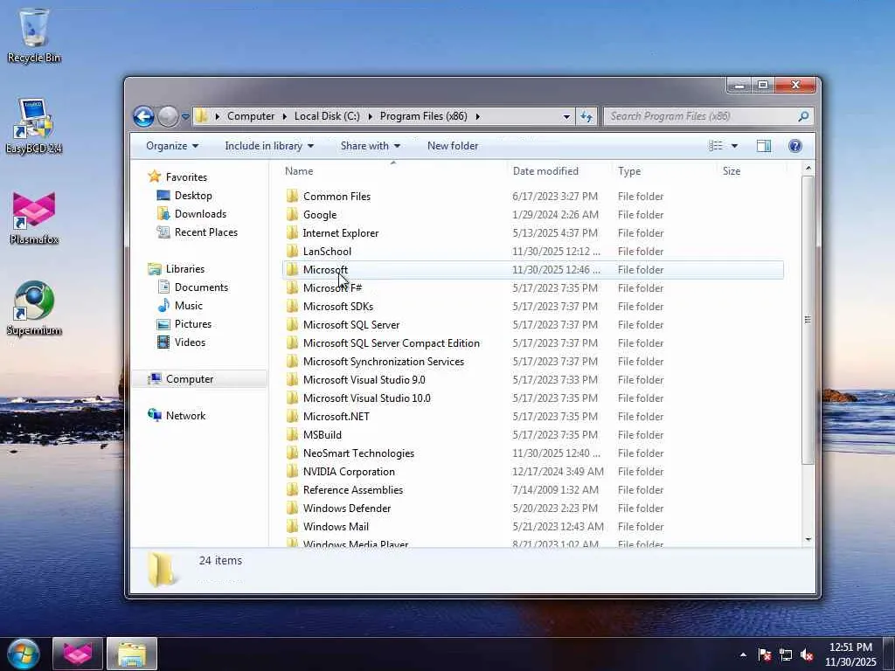Image resolution: width=895 pixels, height=671 pixels.
Task: Open Explorer help button
Action: click(x=795, y=146)
